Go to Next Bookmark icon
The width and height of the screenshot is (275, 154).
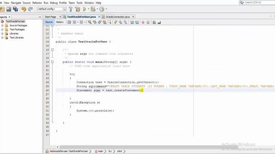(120, 22)
